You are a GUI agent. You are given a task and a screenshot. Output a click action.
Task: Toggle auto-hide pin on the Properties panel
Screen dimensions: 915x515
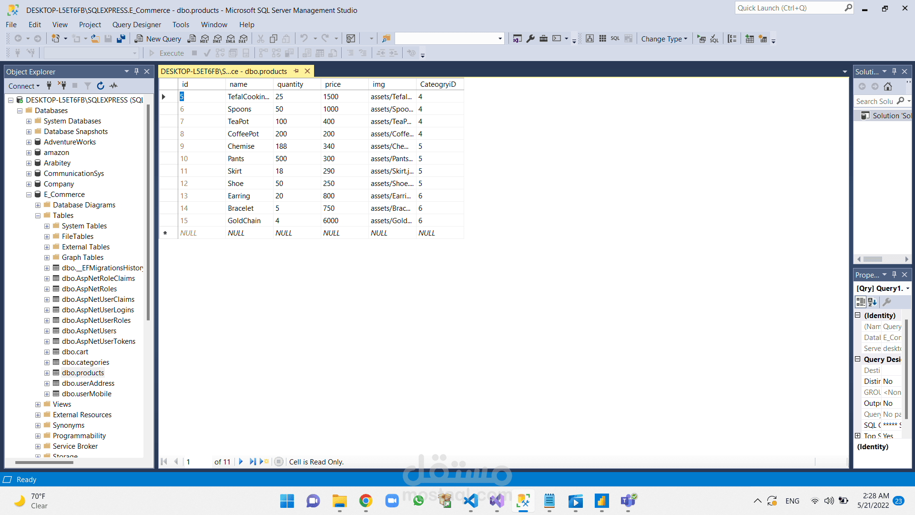coord(894,275)
